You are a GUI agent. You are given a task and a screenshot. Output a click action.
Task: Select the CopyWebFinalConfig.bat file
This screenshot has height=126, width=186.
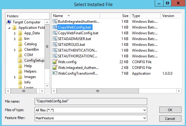pos(78,33)
